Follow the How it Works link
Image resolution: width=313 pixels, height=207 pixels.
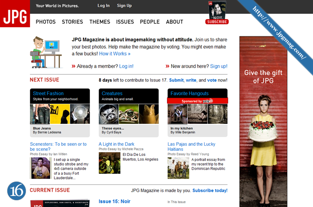tap(115, 54)
